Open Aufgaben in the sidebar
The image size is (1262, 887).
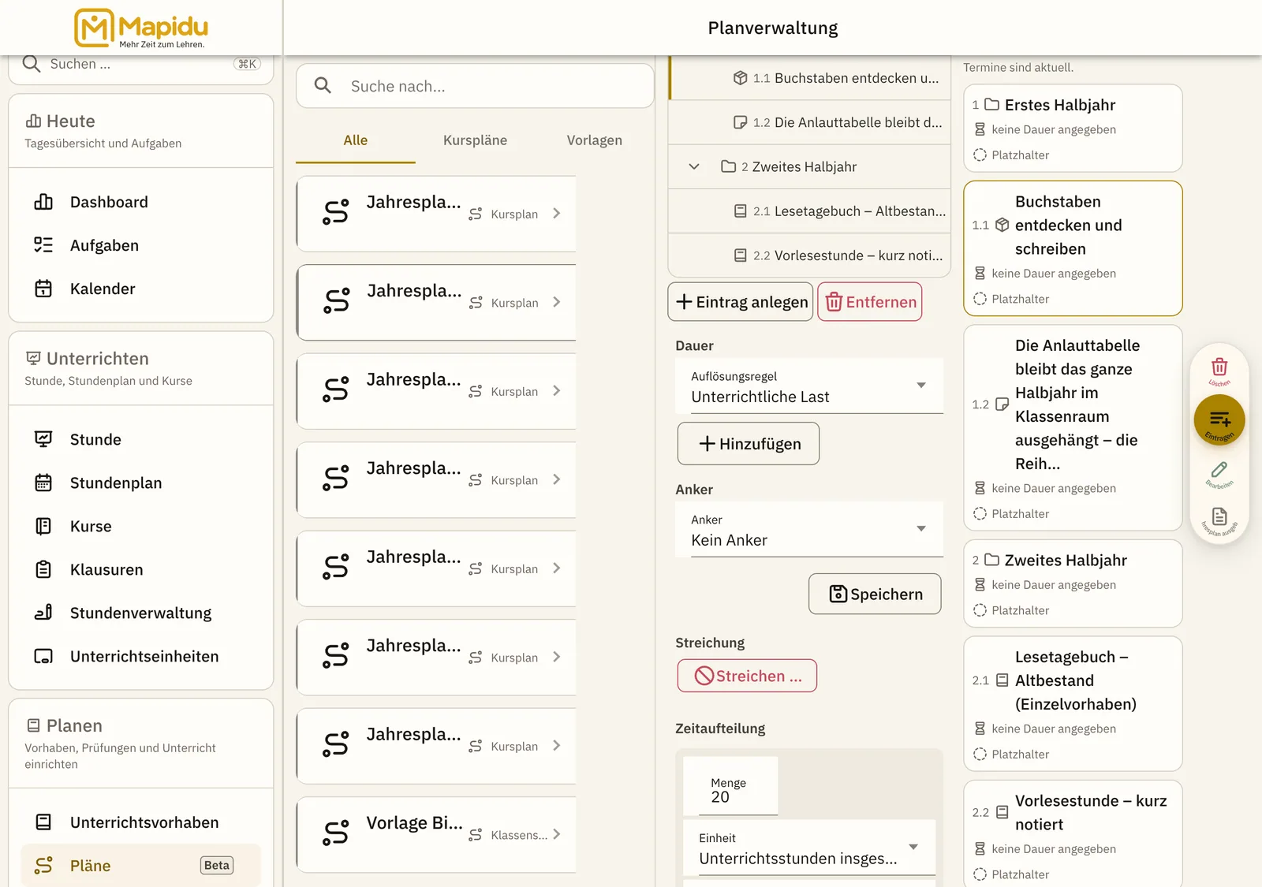click(140, 245)
